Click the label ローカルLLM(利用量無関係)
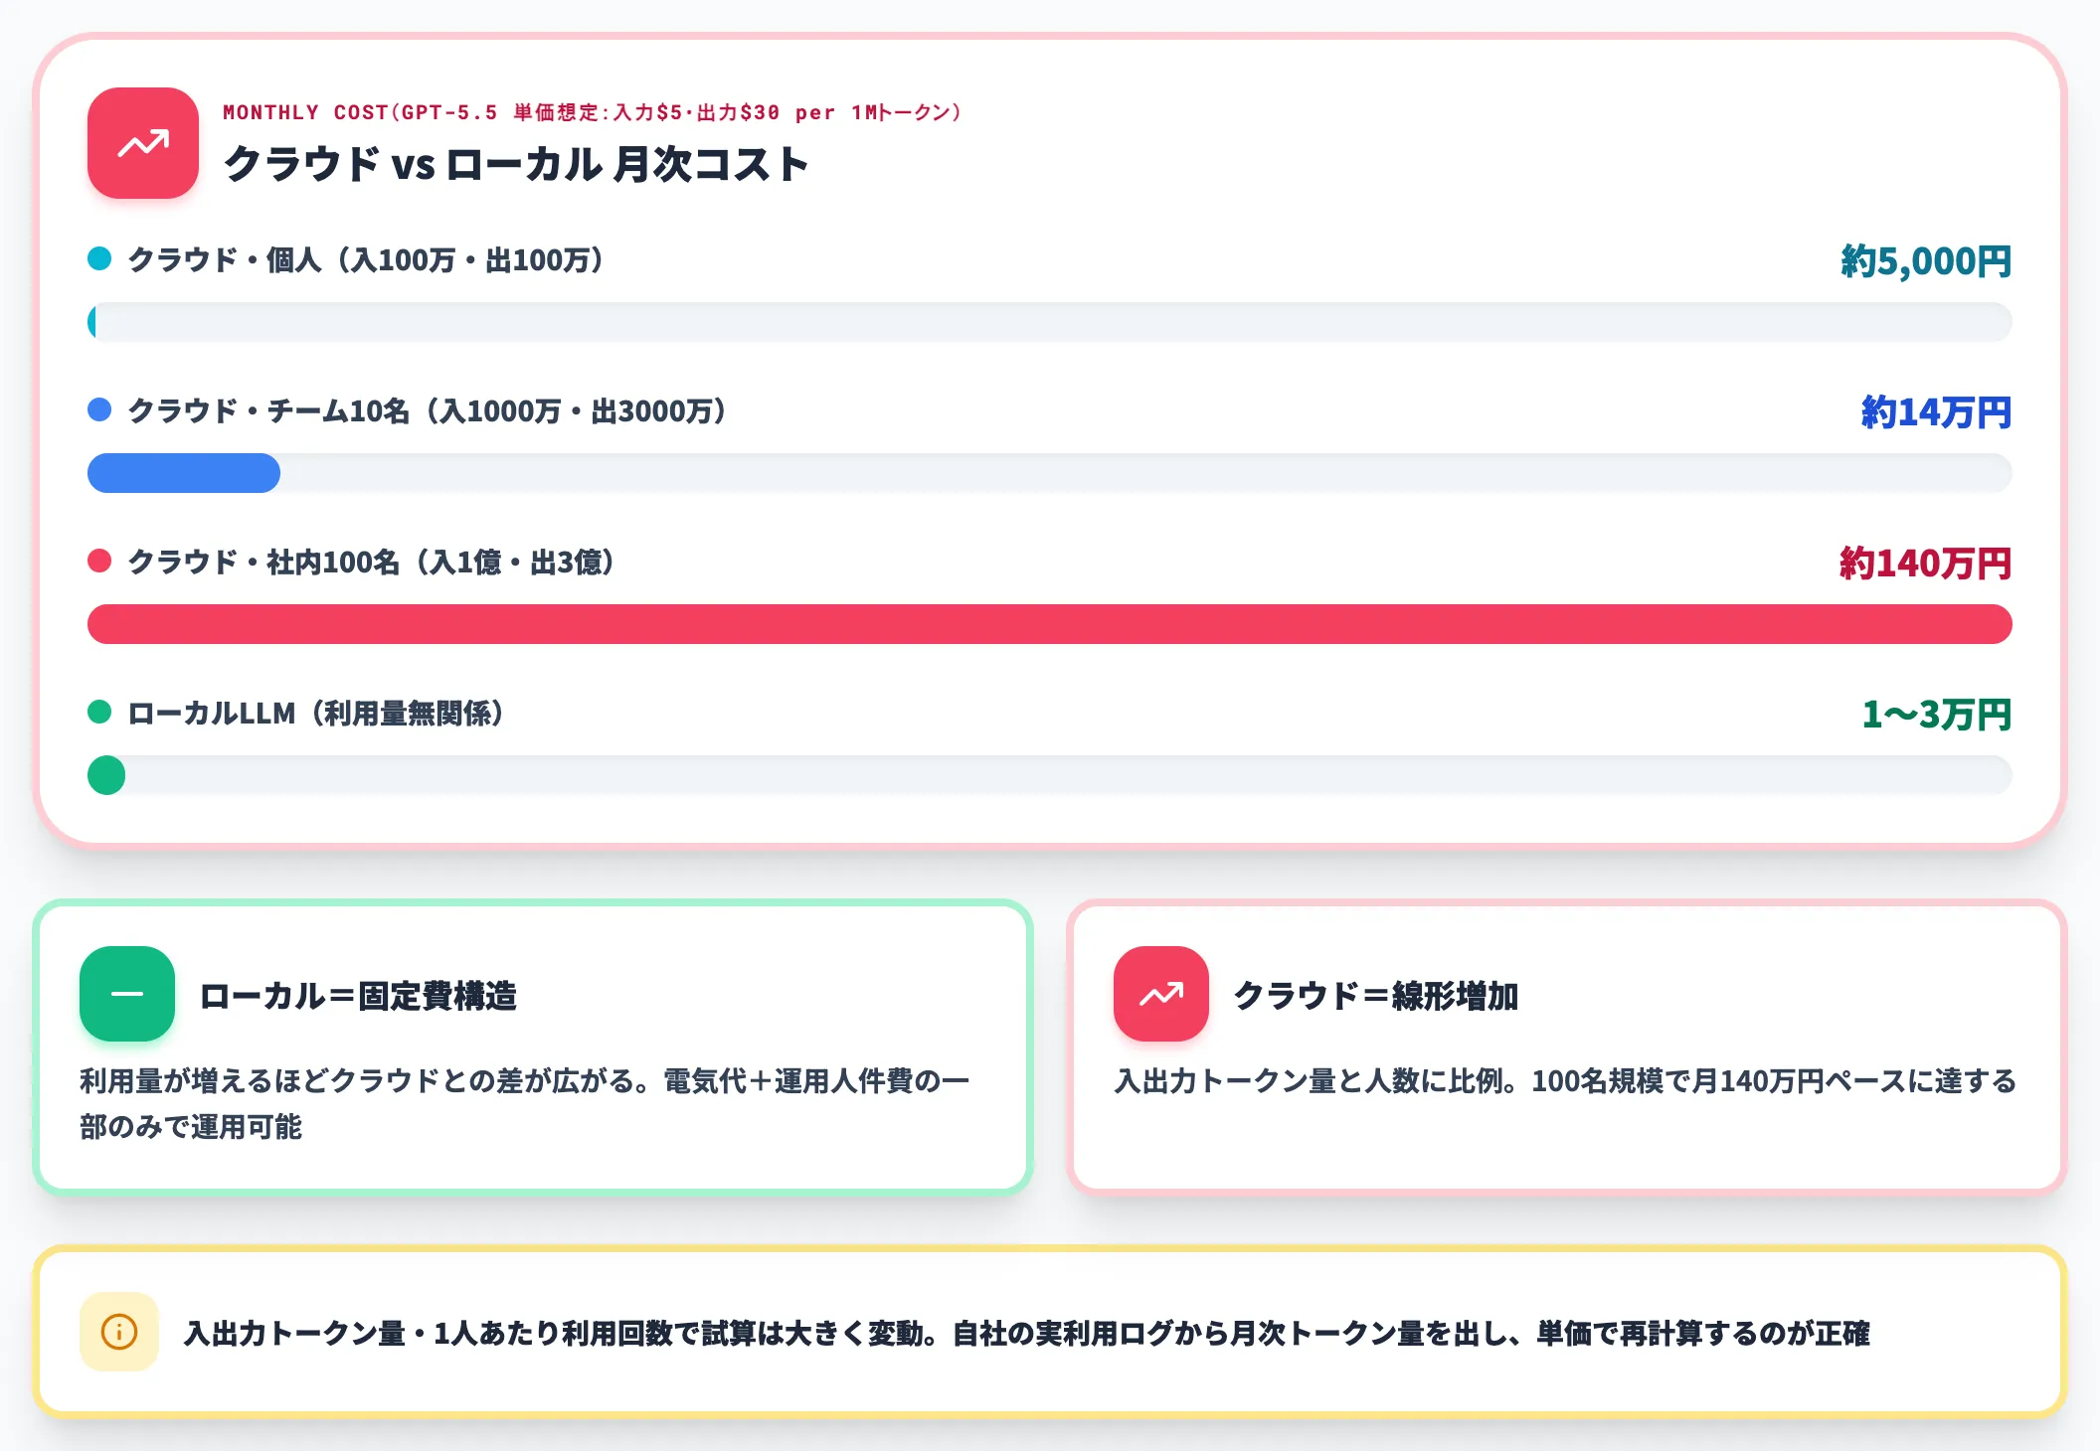Viewport: 2100px width, 1451px height. point(317,714)
